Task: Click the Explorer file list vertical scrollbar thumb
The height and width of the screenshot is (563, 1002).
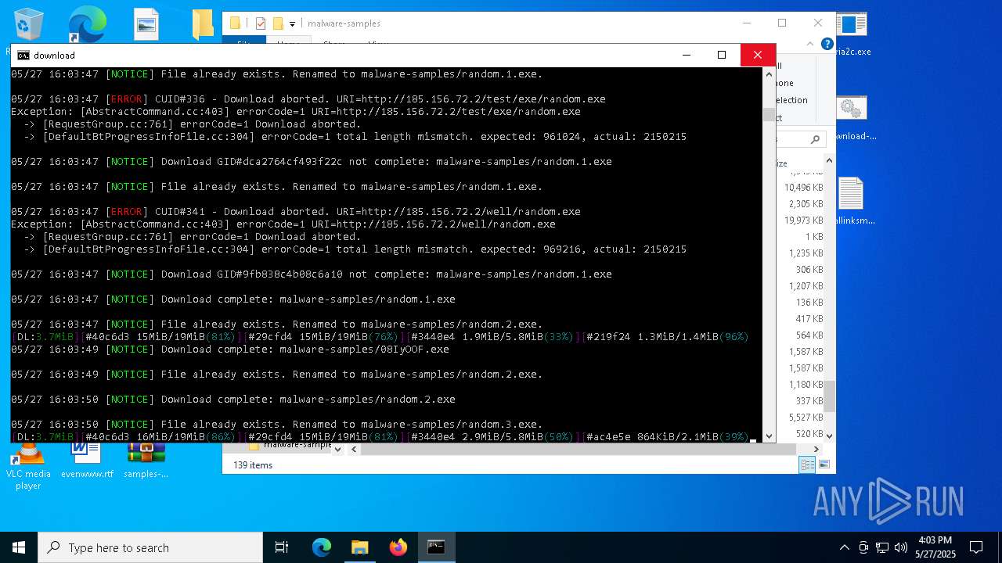Action: [829, 396]
